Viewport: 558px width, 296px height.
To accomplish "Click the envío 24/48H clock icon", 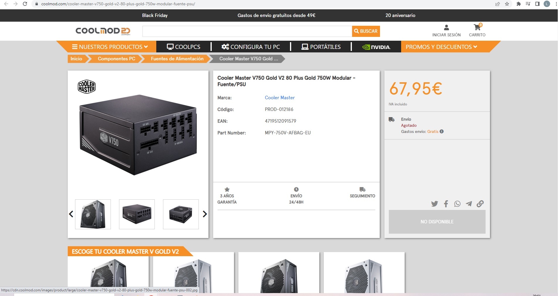I will [x=296, y=189].
